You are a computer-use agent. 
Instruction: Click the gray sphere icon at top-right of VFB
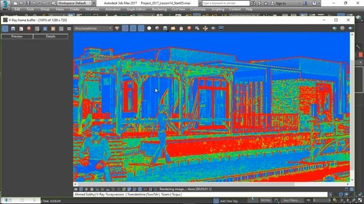pos(342,28)
